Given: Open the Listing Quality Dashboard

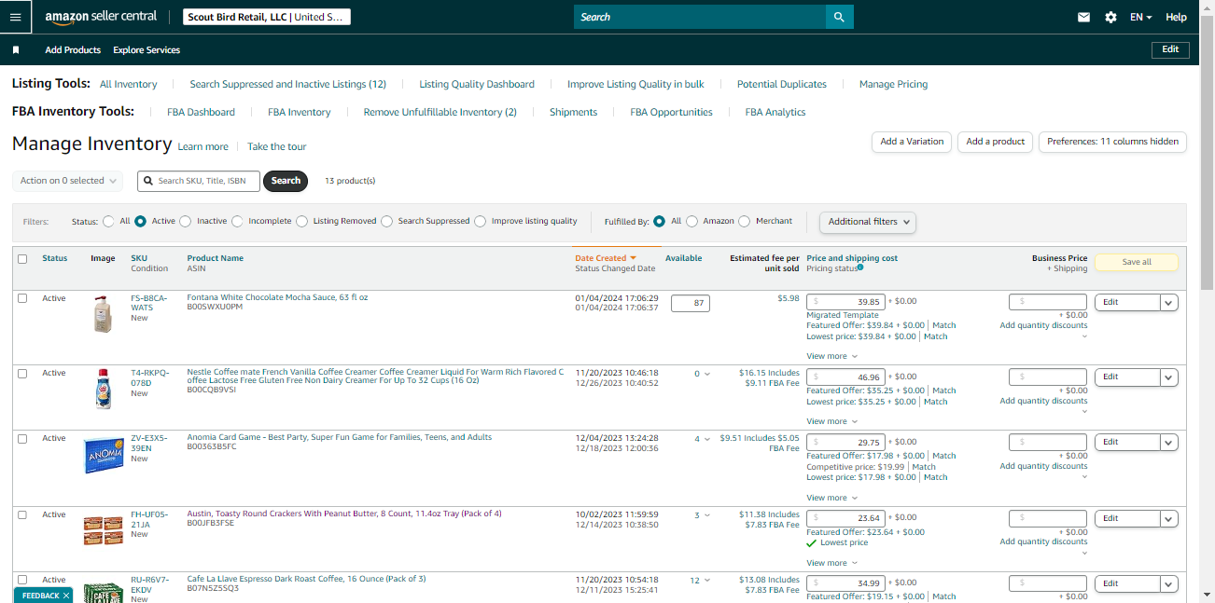Looking at the screenshot, I should tap(477, 84).
